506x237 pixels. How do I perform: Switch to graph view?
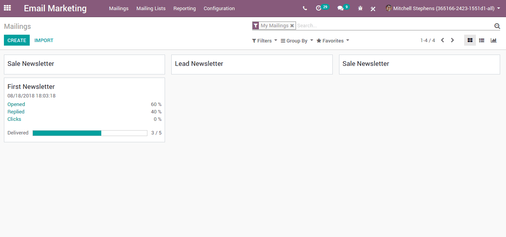tap(493, 40)
